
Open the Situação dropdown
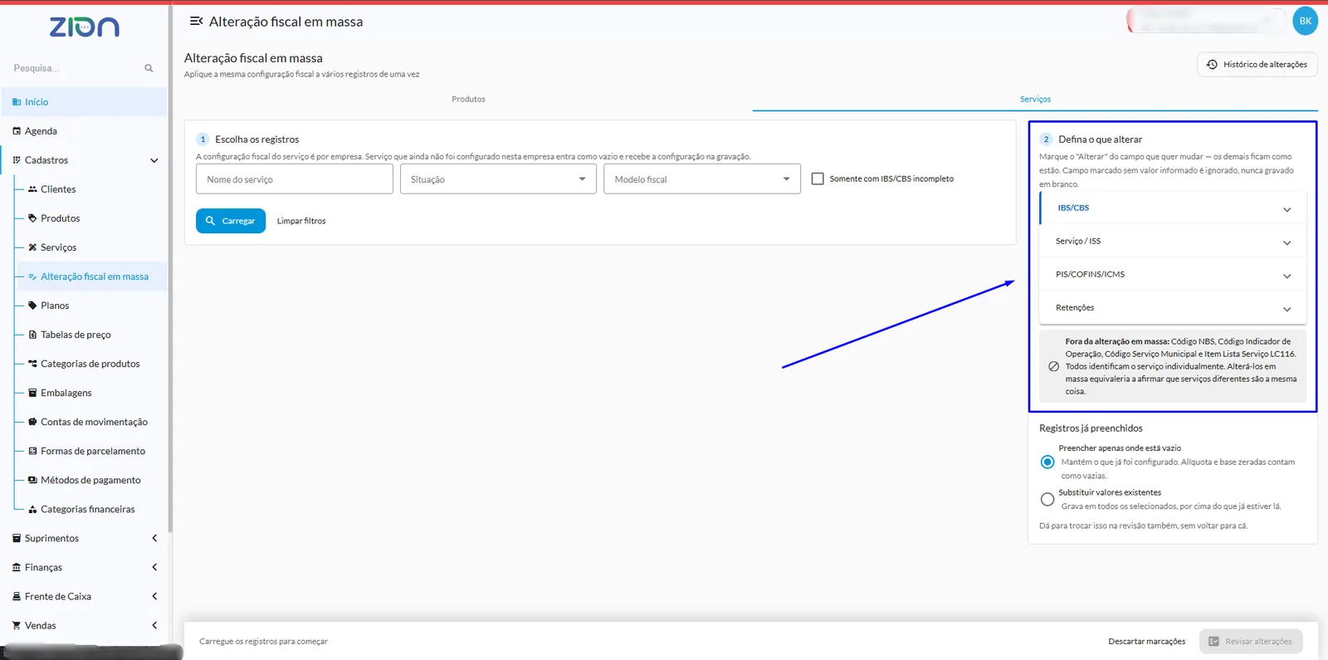click(x=498, y=178)
